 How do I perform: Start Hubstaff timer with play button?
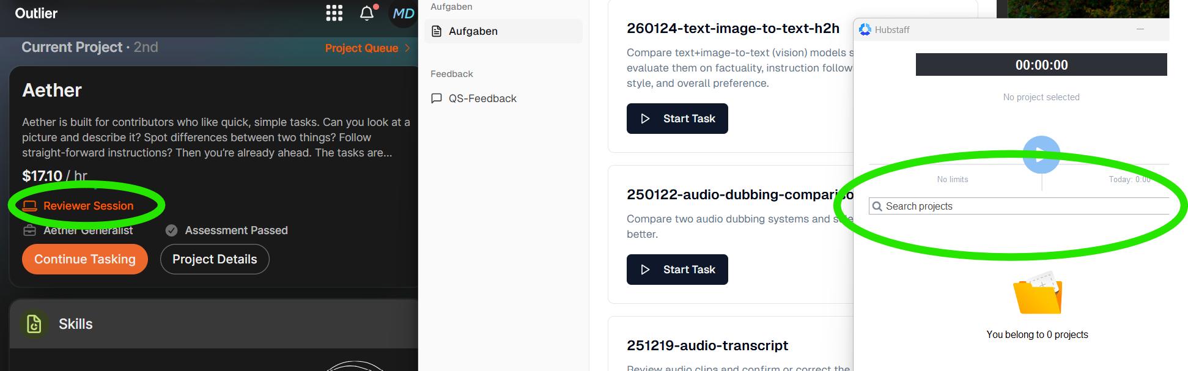[x=1041, y=155]
